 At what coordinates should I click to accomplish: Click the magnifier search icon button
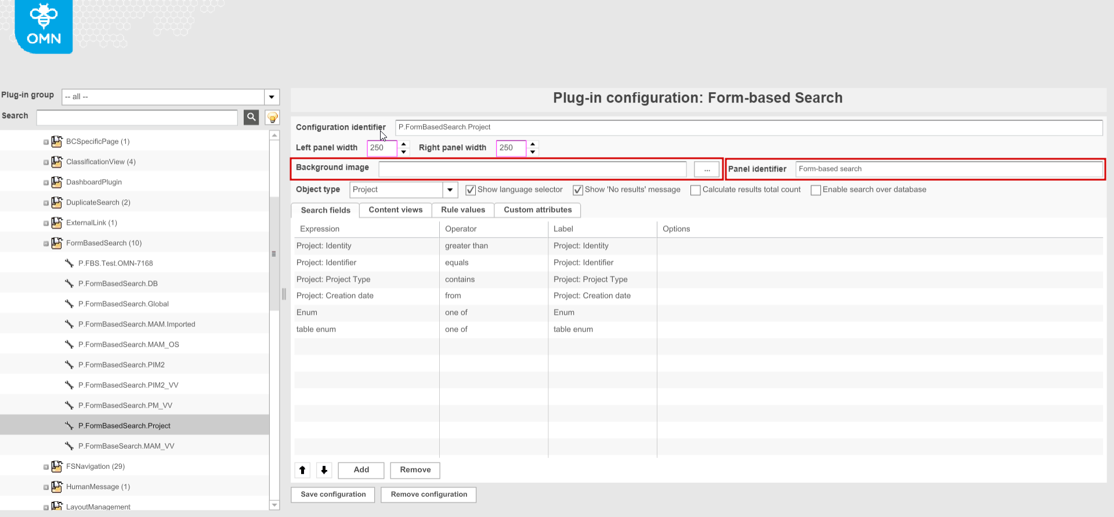click(x=251, y=117)
